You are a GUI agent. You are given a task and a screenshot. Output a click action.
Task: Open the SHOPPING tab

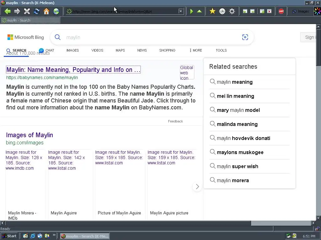click(167, 50)
